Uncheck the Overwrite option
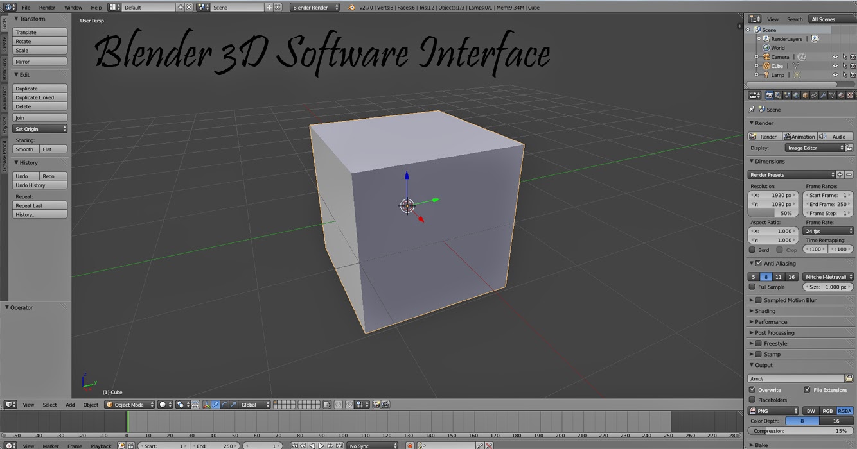 [752, 389]
